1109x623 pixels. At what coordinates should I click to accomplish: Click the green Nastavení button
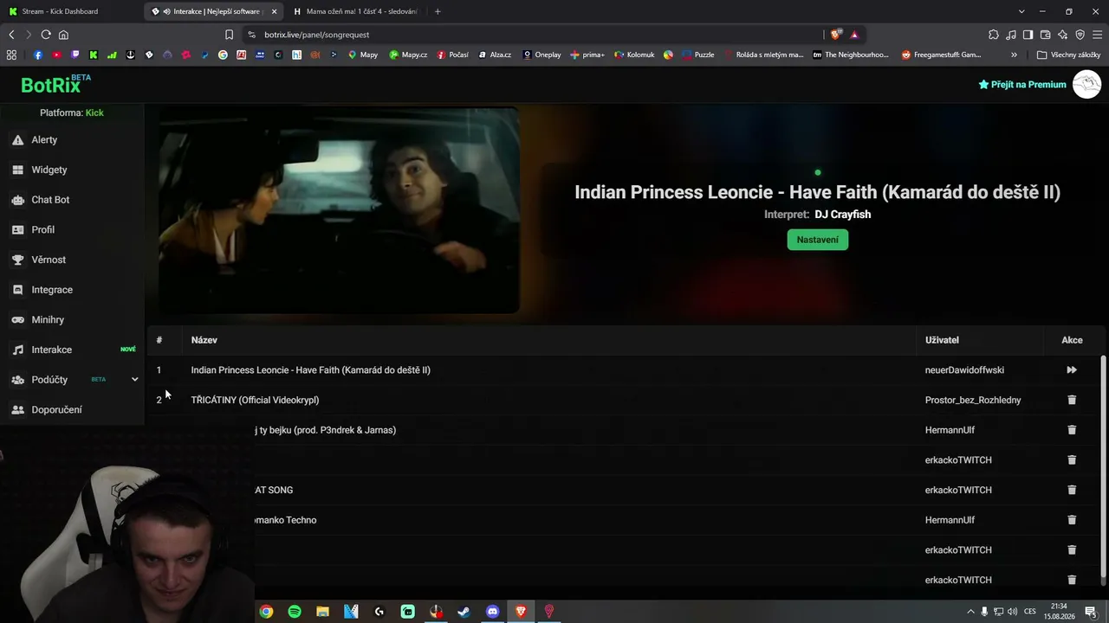[x=817, y=240]
